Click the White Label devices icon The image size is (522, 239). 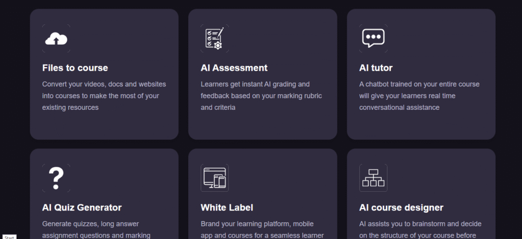[215, 178]
